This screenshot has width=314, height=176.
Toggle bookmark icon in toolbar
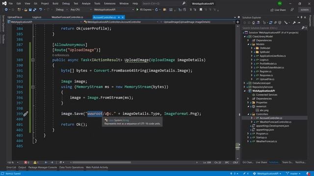[201, 10]
